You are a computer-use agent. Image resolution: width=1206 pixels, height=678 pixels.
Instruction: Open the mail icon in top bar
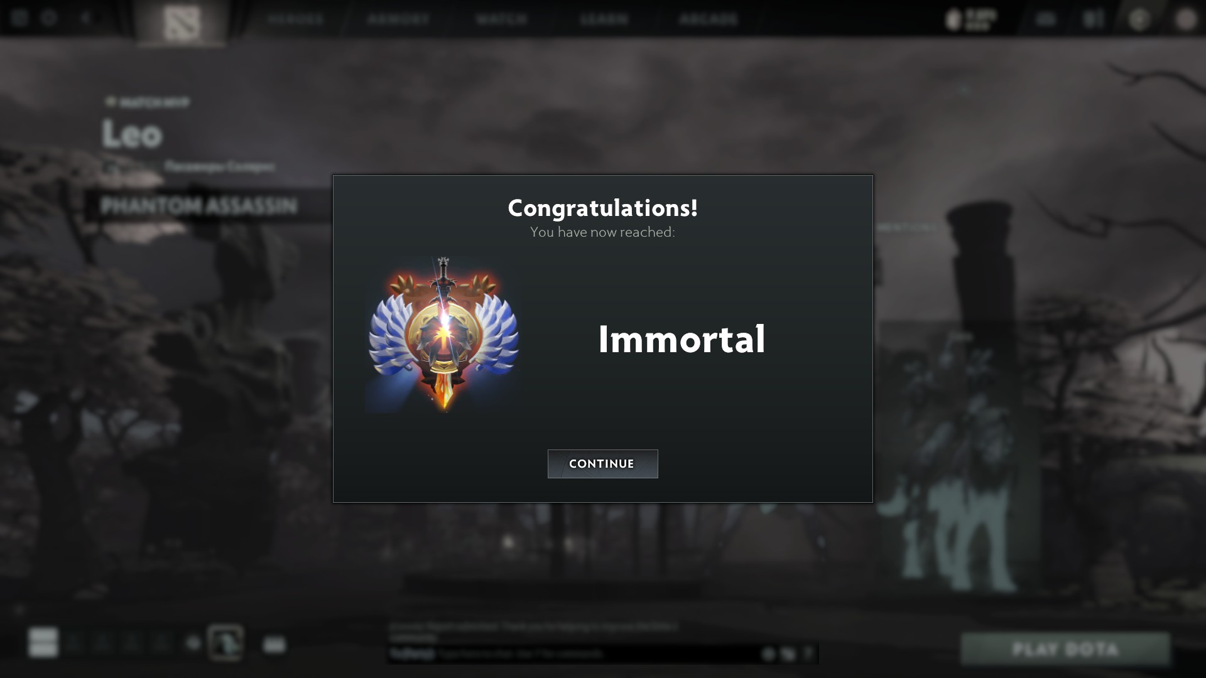[x=1045, y=19]
